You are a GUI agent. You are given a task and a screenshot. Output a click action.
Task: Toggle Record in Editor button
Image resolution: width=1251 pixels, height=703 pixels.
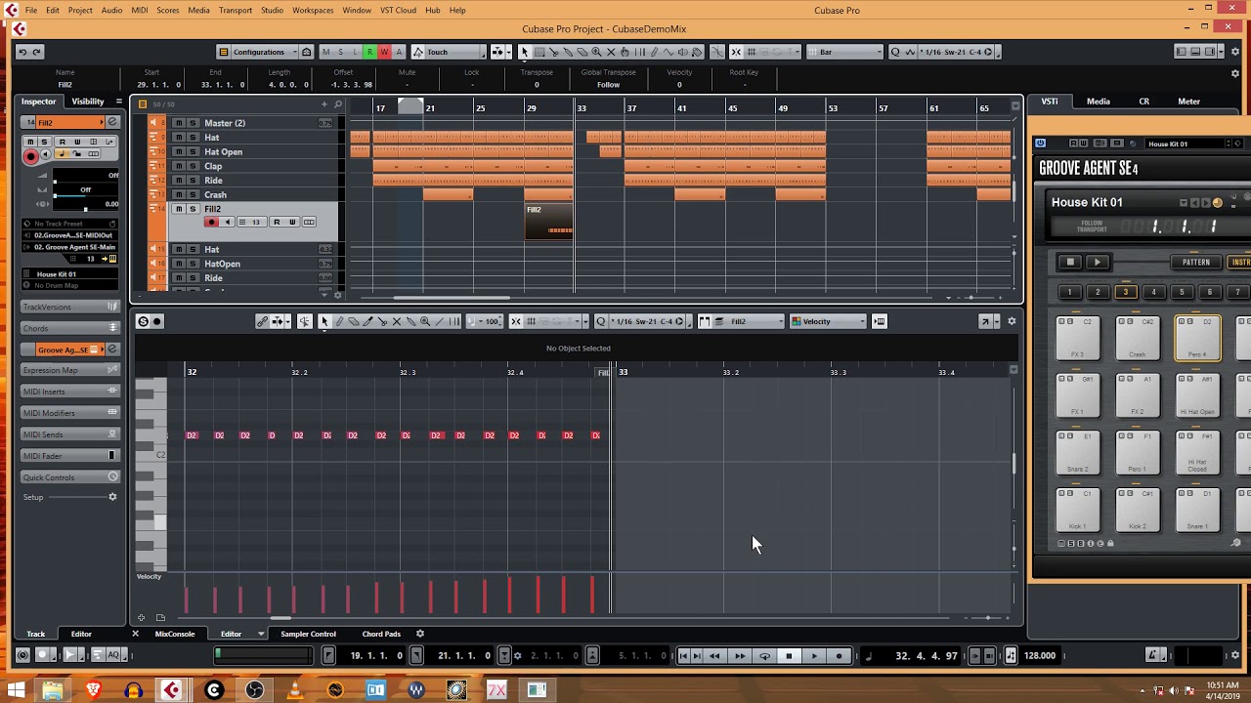pyautogui.click(x=156, y=321)
